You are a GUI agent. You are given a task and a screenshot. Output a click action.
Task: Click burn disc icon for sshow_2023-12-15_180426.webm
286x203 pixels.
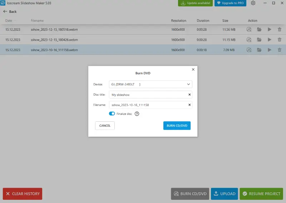point(249,40)
